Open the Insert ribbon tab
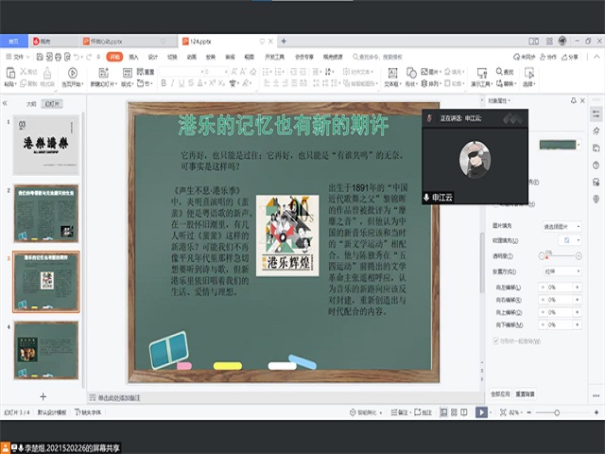This screenshot has height=454, width=605. pyautogui.click(x=133, y=57)
